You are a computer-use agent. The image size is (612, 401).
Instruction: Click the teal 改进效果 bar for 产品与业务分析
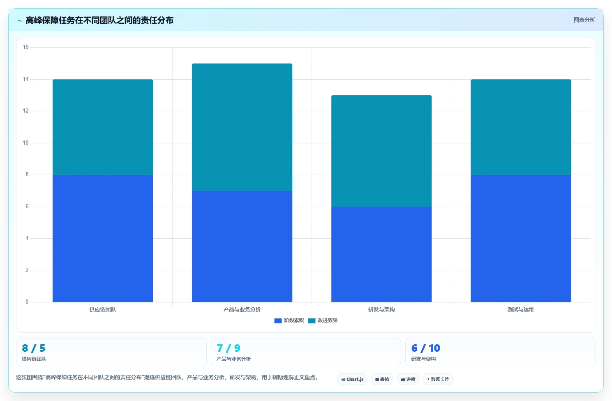pyautogui.click(x=242, y=127)
